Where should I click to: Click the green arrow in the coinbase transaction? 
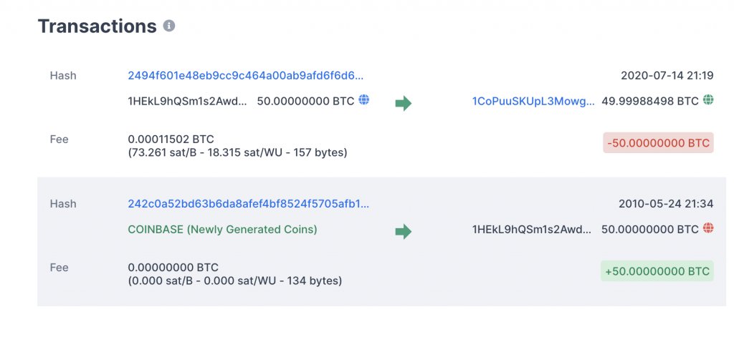pyautogui.click(x=404, y=231)
